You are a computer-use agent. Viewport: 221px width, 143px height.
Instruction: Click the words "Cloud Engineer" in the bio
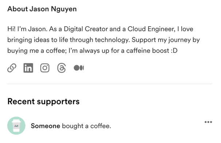pos(151,29)
